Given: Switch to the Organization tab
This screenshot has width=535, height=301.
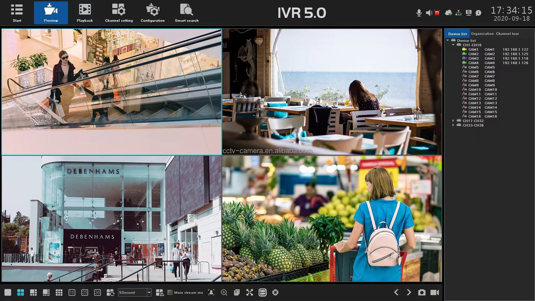Looking at the screenshot, I should 482,34.
